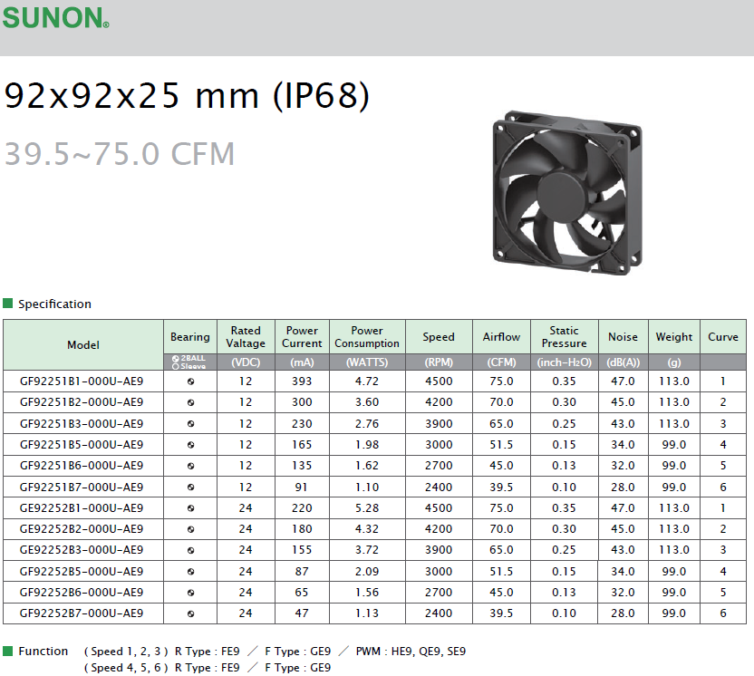
Task: Click the (dB(A)) unit label
Action: point(623,362)
